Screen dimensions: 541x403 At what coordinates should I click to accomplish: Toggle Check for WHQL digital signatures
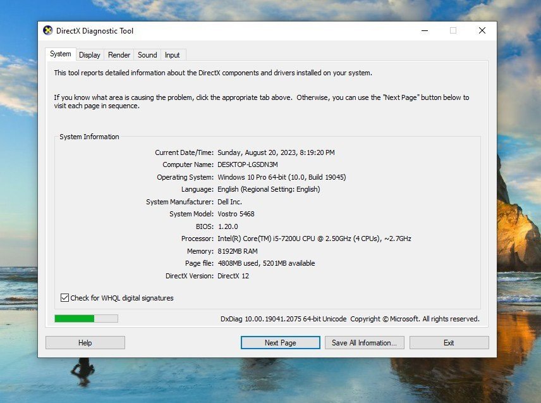click(64, 298)
